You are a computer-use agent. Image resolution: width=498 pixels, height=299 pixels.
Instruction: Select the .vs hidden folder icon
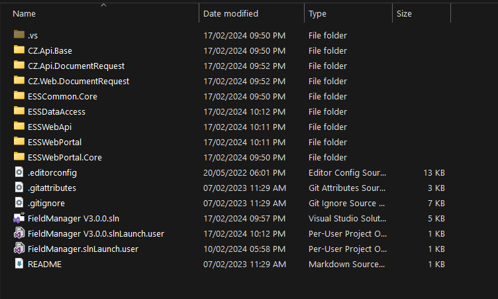point(19,34)
